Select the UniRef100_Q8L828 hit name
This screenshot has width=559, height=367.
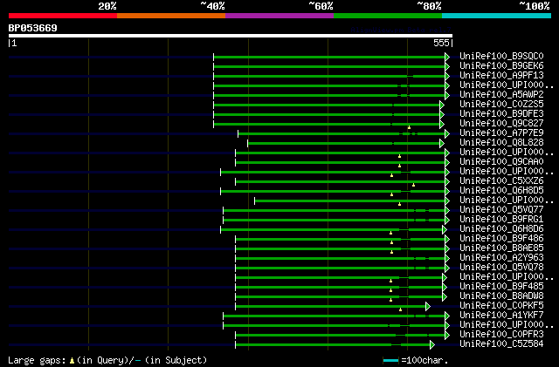tap(501, 143)
